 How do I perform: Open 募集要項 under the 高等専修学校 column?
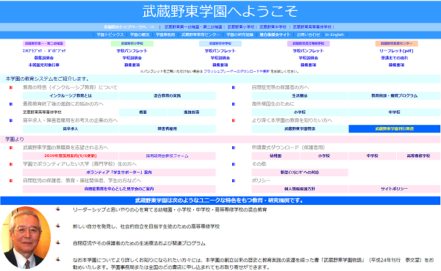(x=308, y=65)
